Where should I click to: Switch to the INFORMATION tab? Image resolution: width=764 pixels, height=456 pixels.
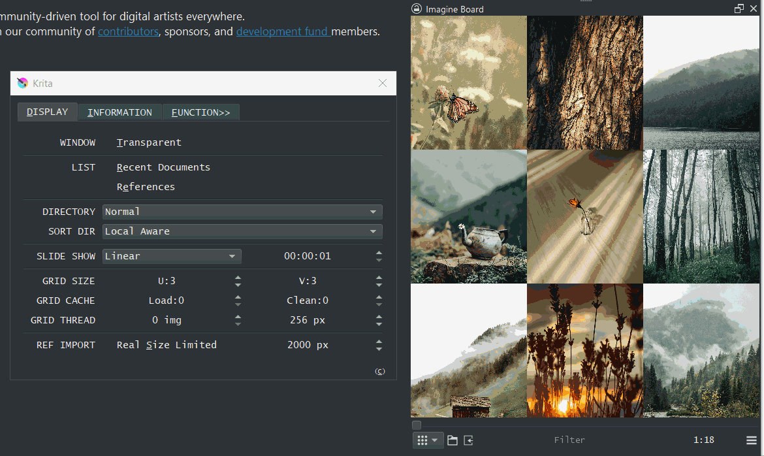point(119,112)
